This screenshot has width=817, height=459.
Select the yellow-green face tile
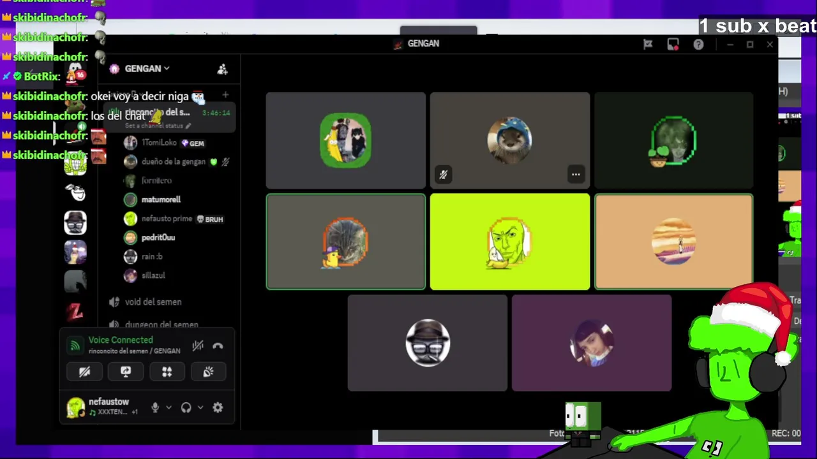click(510, 242)
